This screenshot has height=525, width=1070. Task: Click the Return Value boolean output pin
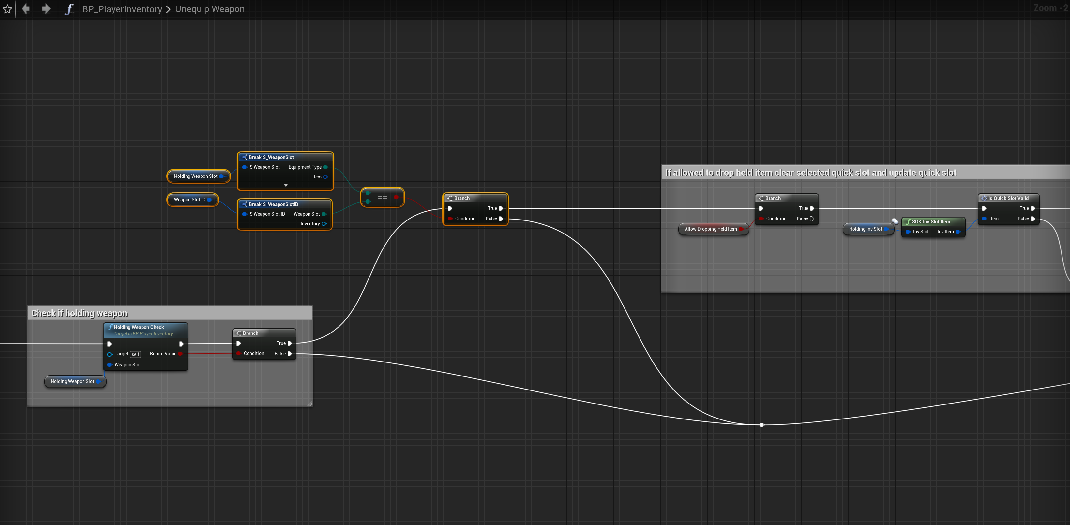tap(180, 354)
